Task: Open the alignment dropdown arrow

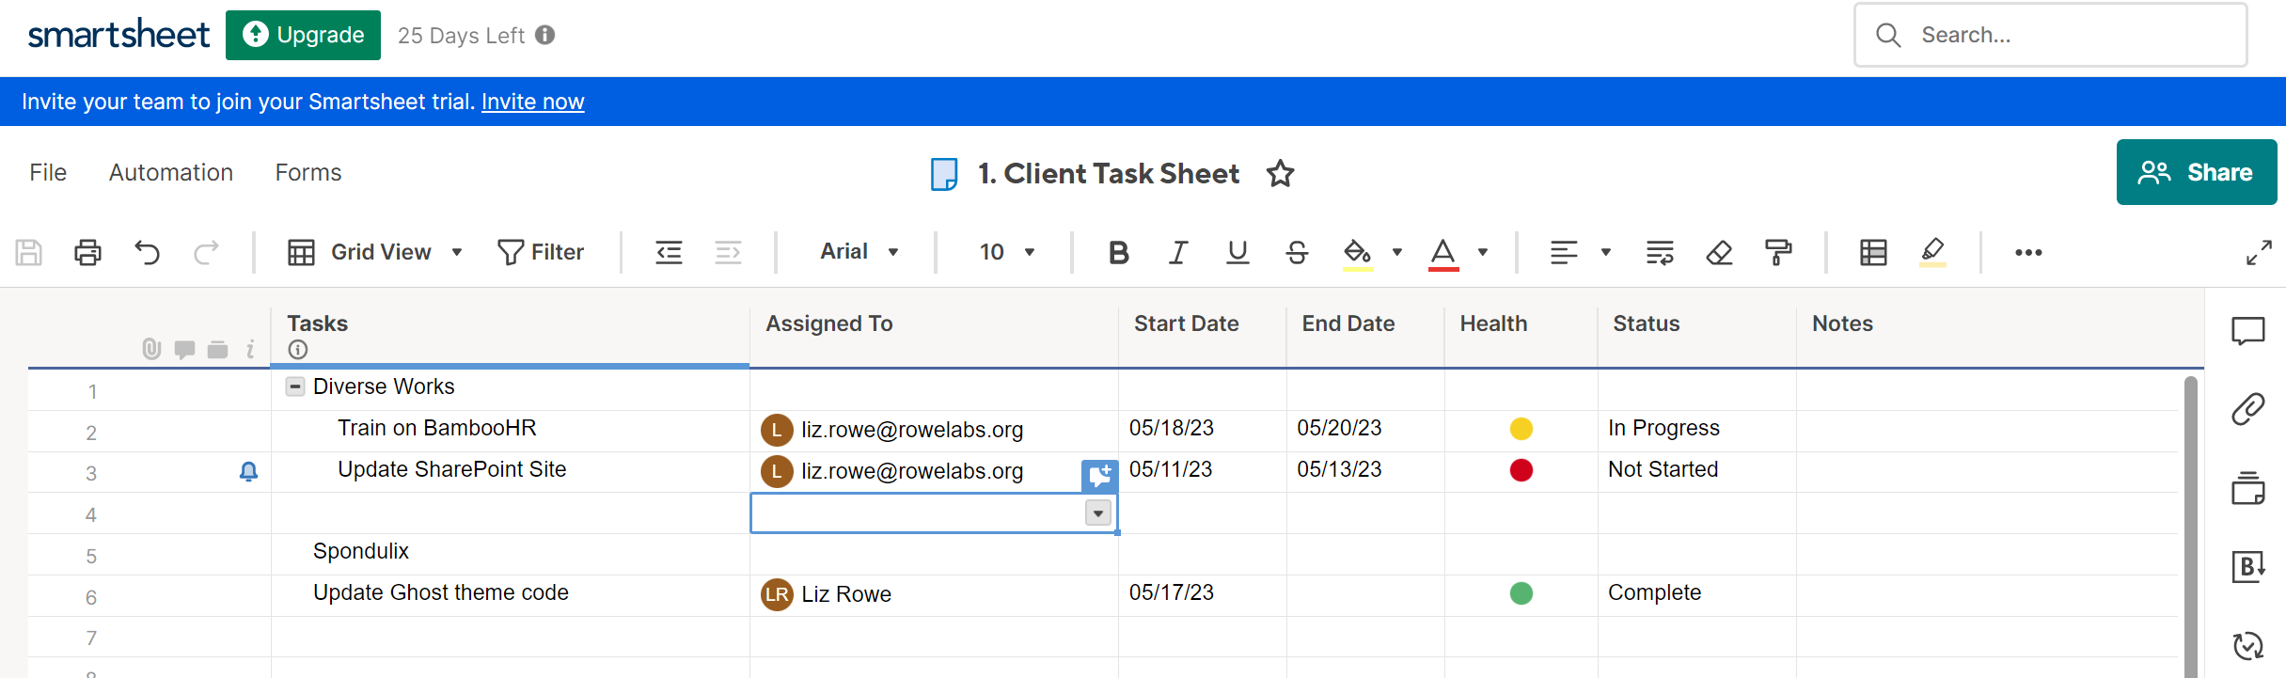Action: click(x=1606, y=252)
